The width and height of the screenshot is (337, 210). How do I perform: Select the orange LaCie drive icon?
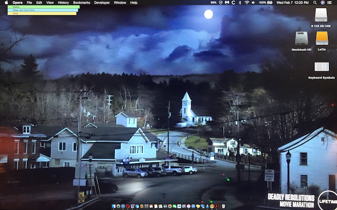pyautogui.click(x=322, y=38)
